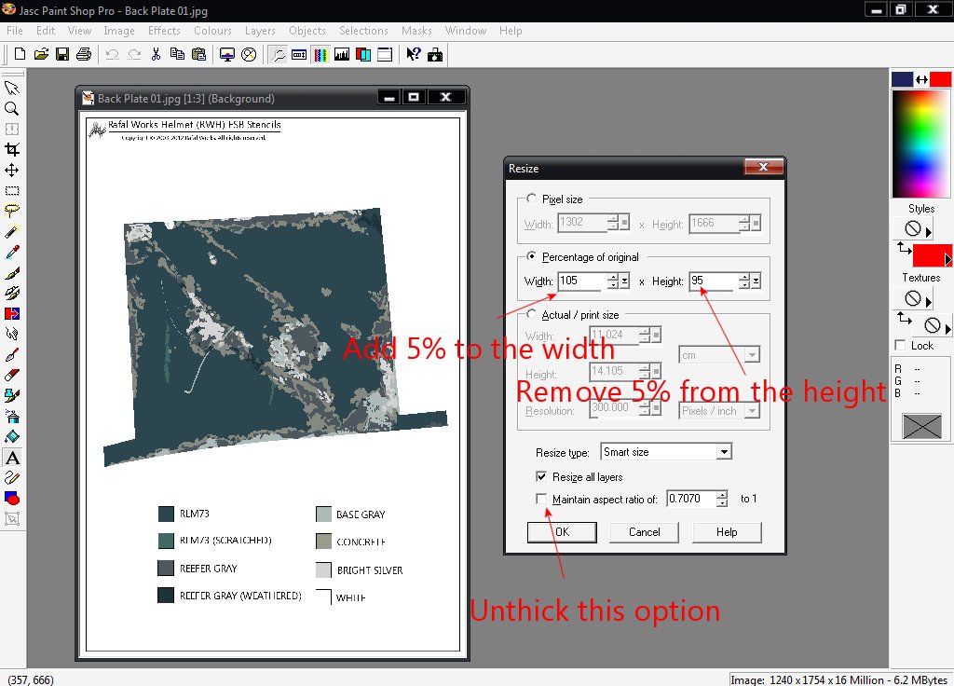The image size is (954, 686).
Task: Open the Image menu
Action: 119,31
